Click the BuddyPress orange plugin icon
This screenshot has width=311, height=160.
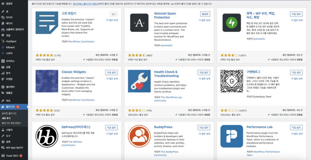[139, 136]
